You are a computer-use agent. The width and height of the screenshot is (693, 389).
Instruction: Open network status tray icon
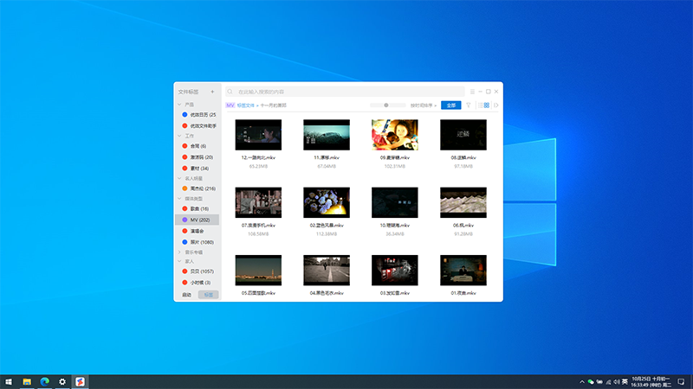pyautogui.click(x=608, y=382)
